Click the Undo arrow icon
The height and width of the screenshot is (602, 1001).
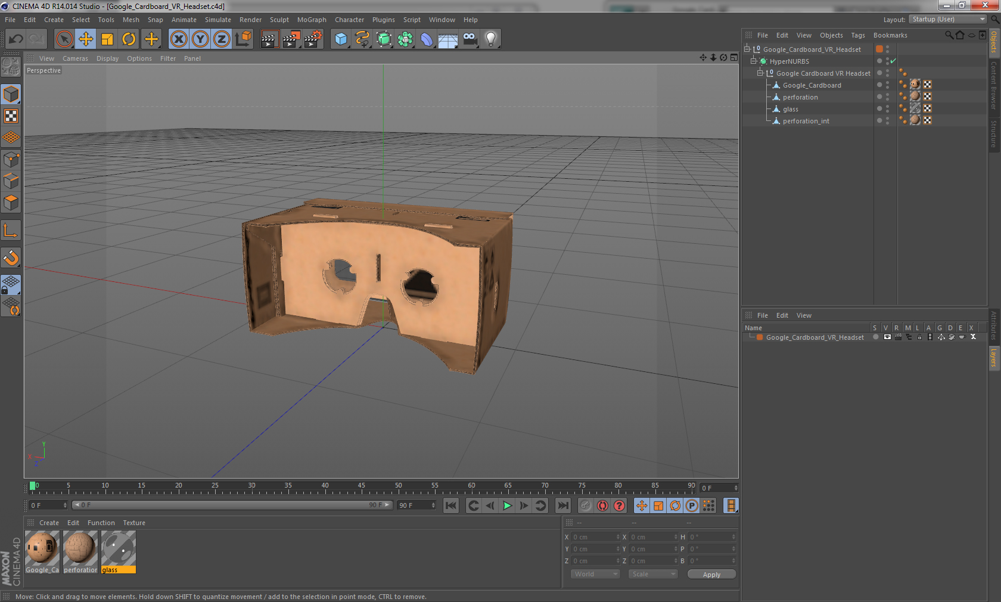coord(15,39)
